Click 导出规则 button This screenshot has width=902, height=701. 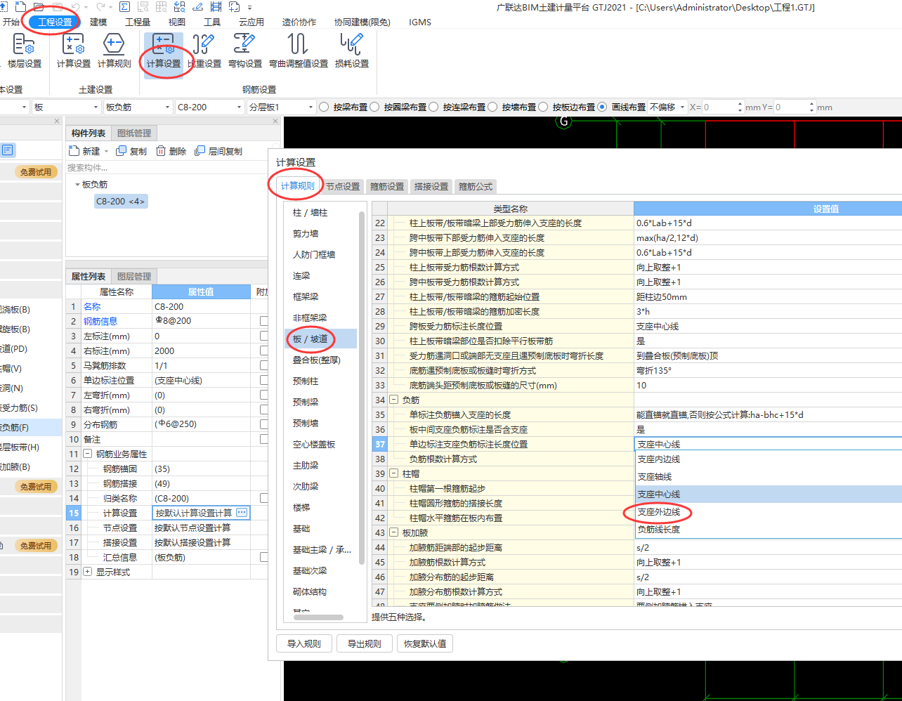point(364,643)
